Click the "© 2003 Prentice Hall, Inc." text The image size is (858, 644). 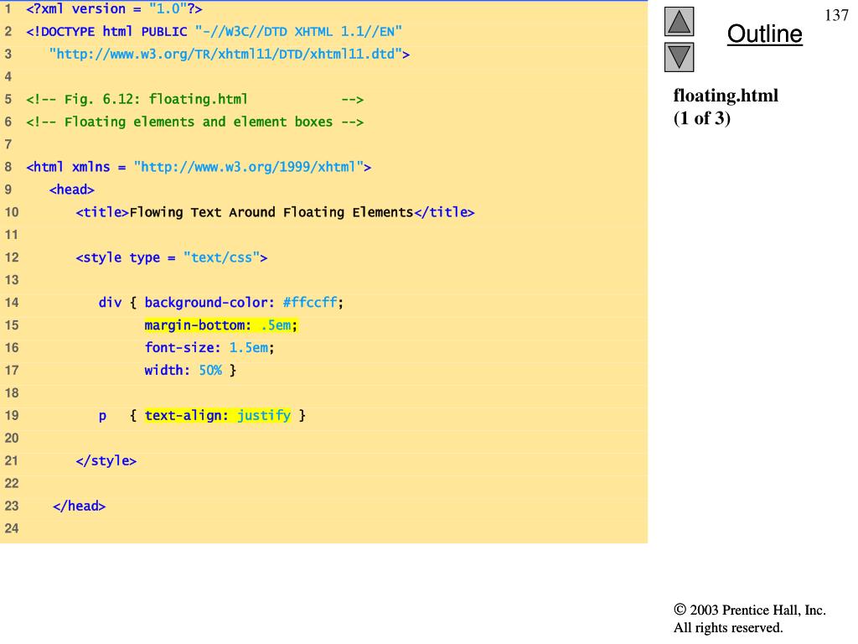[750, 610]
